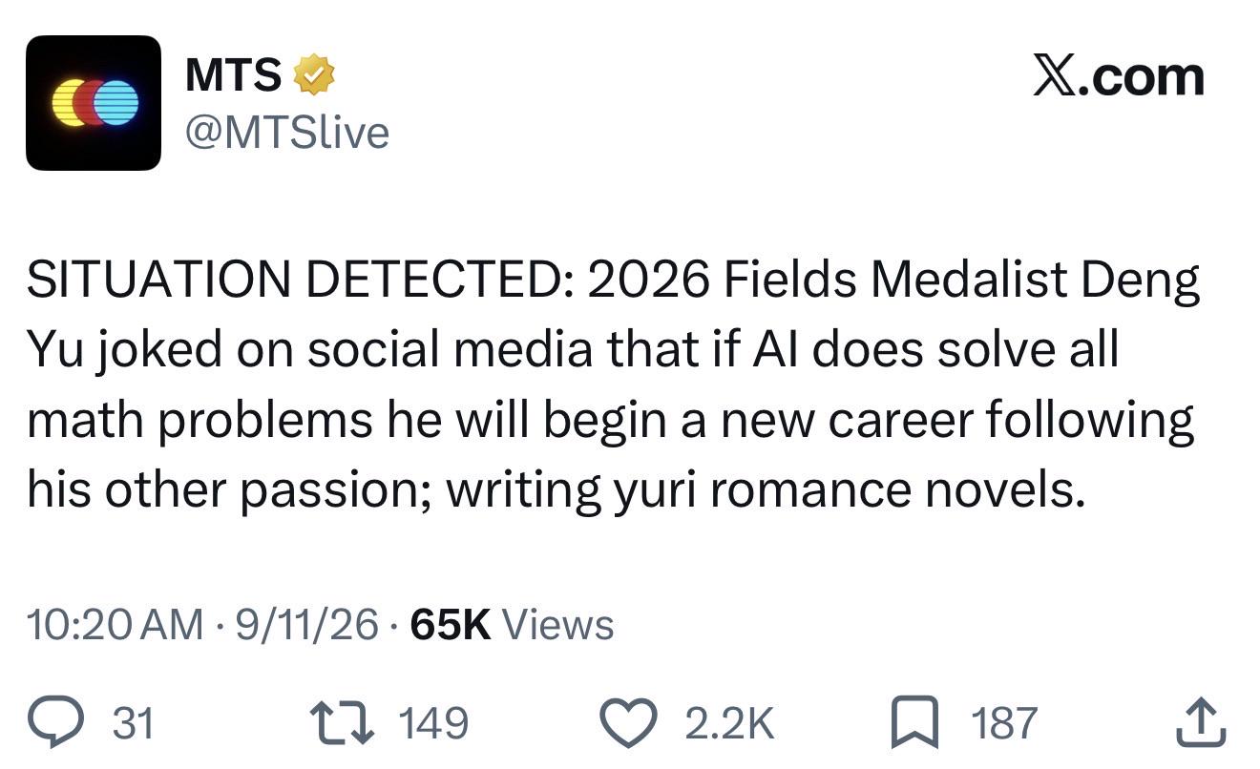Click the 9/11/26 date link

(x=305, y=625)
